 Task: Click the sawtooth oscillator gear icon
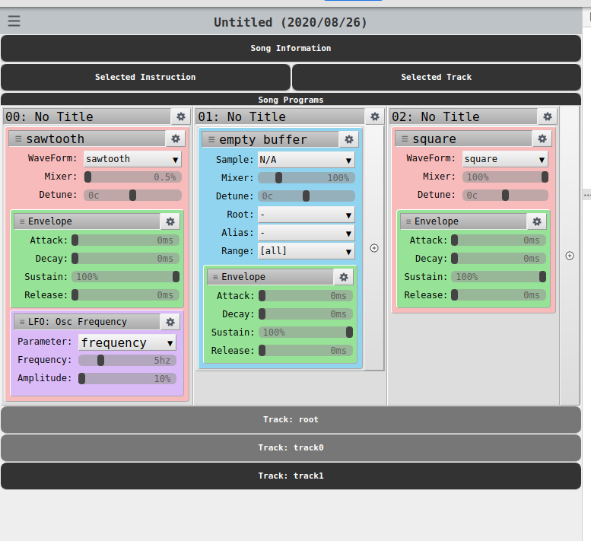pyautogui.click(x=176, y=138)
